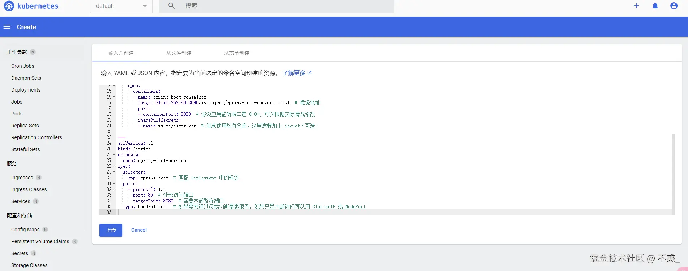Open Config Maps in sidebar
The width and height of the screenshot is (688, 271).
[25, 230]
